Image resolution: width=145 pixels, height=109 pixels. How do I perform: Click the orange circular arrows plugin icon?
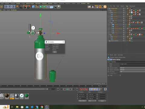pos(100,7)
